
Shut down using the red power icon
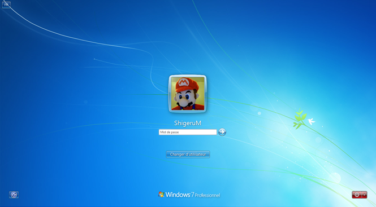click(x=357, y=195)
